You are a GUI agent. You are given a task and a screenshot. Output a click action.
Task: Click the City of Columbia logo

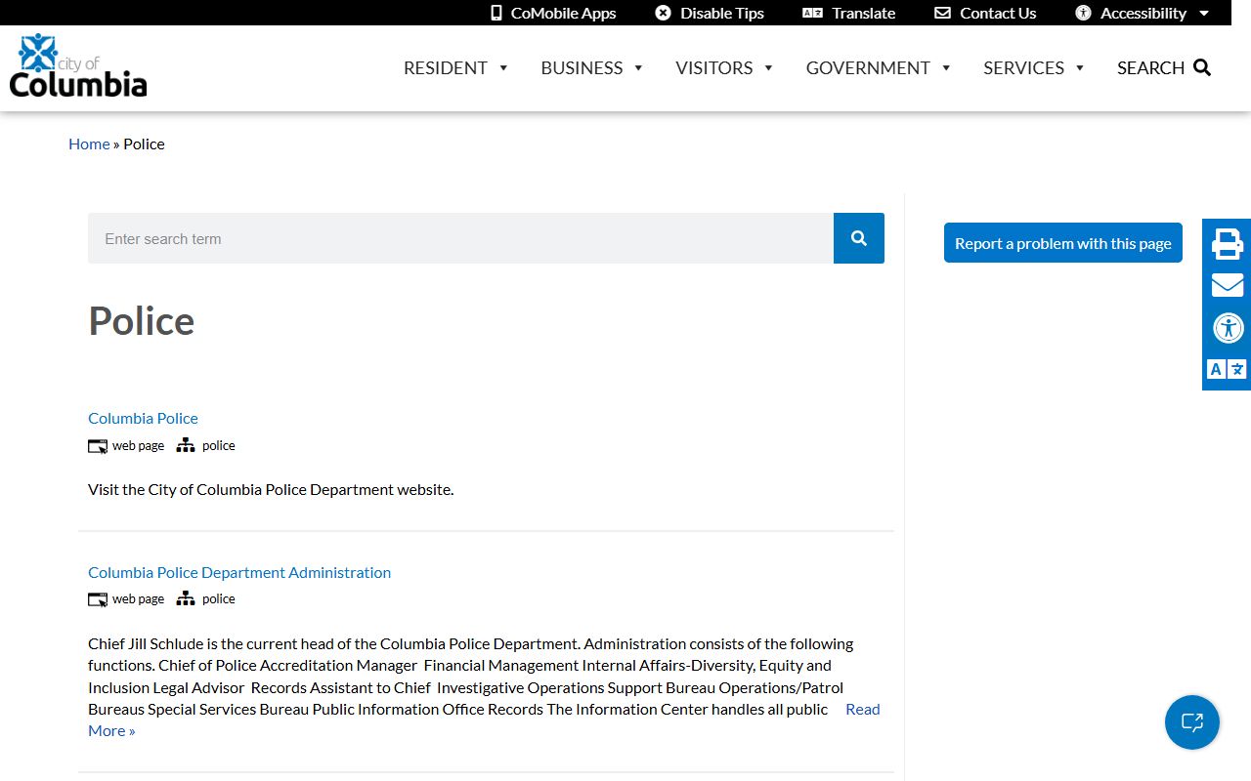point(78,66)
